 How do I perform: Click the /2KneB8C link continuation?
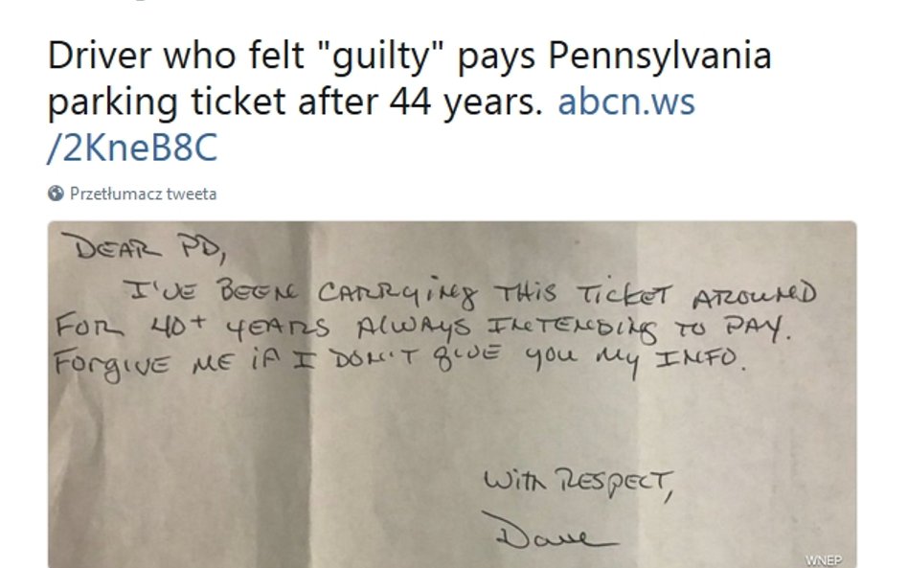(x=132, y=148)
